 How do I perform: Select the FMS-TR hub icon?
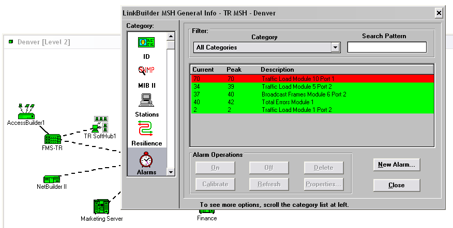[53, 139]
